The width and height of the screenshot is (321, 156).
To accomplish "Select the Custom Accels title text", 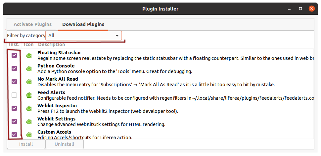I will [x=54, y=132].
